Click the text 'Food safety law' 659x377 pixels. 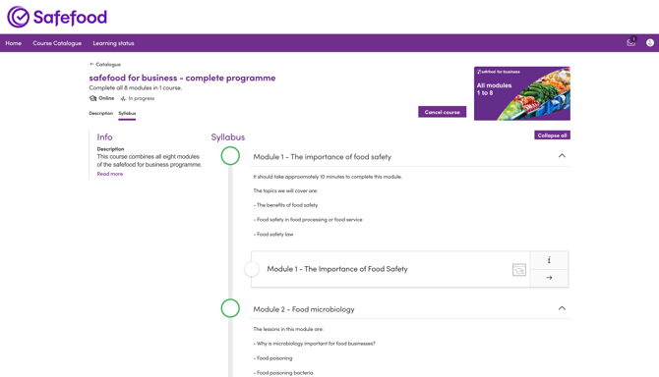(274, 235)
